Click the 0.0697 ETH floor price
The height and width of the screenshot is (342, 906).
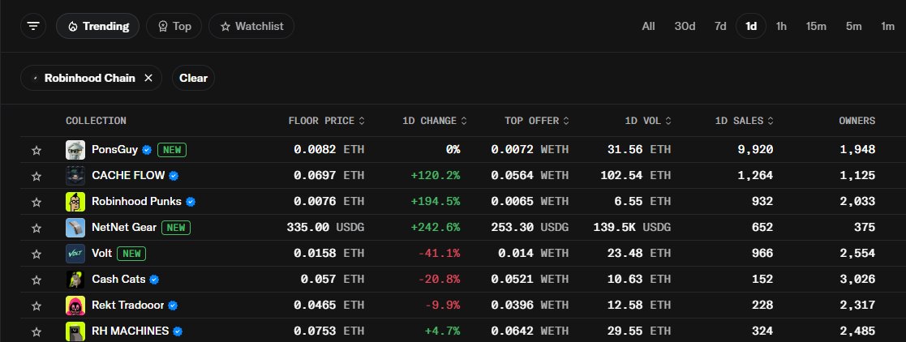tap(328, 176)
